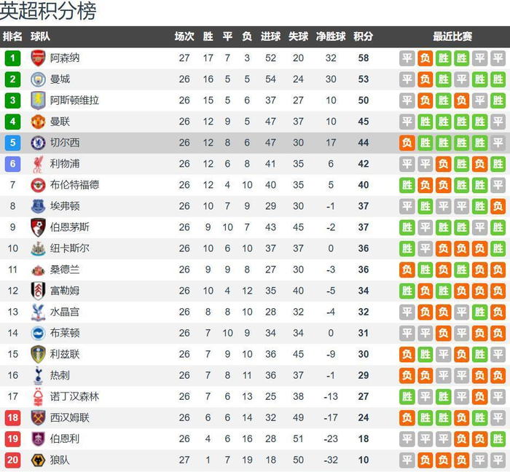Sort table by 净胜球 column header
The image size is (510, 472).
click(x=331, y=36)
